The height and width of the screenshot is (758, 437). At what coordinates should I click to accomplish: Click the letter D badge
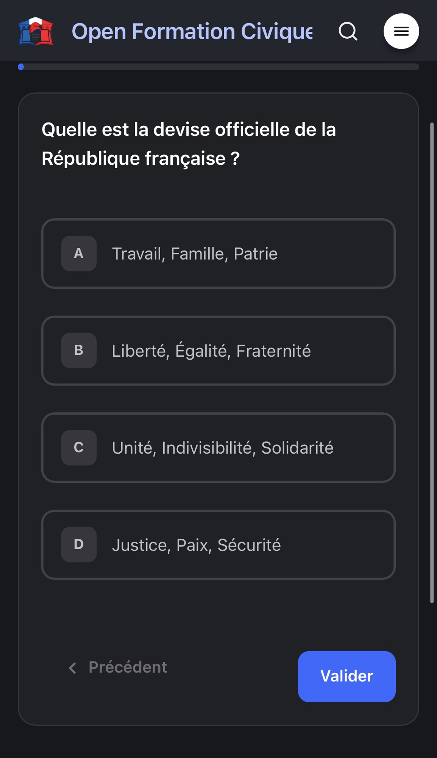(79, 545)
